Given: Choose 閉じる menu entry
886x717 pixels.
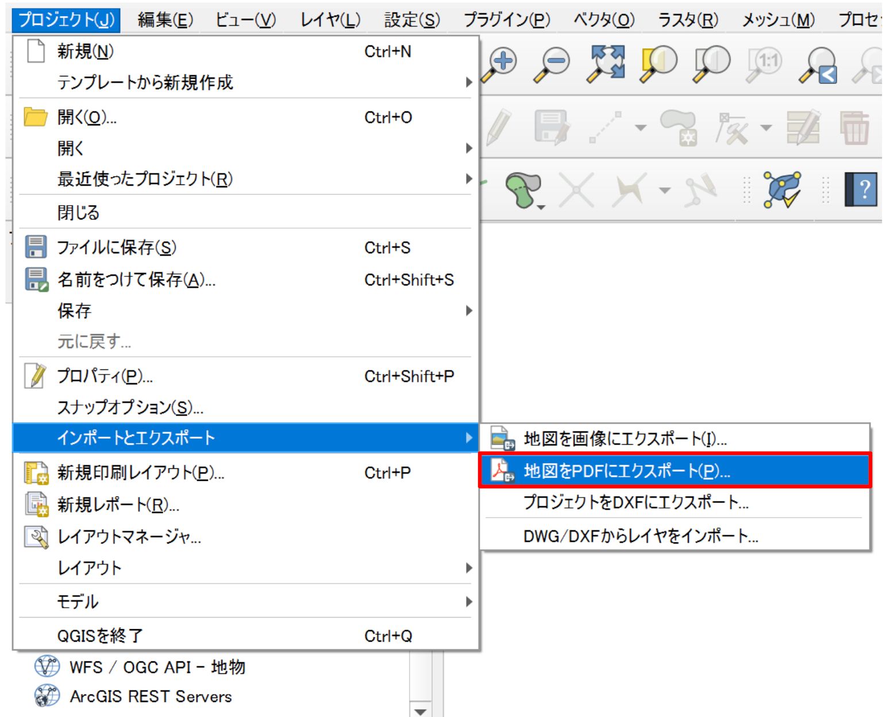Looking at the screenshot, I should [245, 213].
